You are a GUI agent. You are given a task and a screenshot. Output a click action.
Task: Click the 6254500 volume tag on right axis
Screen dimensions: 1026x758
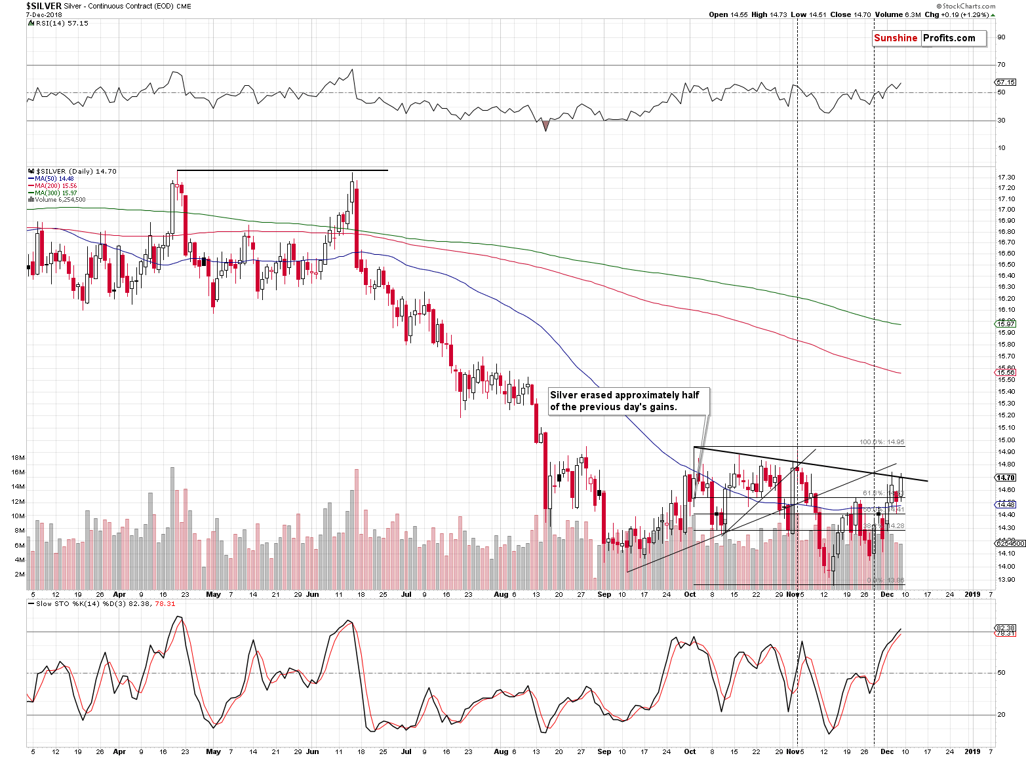(x=1010, y=543)
